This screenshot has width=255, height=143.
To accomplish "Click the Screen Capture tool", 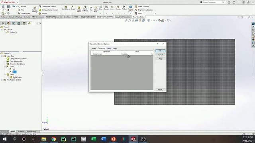I will pyautogui.click(x=130, y=9).
